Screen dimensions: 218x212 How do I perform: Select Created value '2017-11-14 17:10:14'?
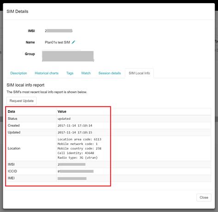(75, 126)
